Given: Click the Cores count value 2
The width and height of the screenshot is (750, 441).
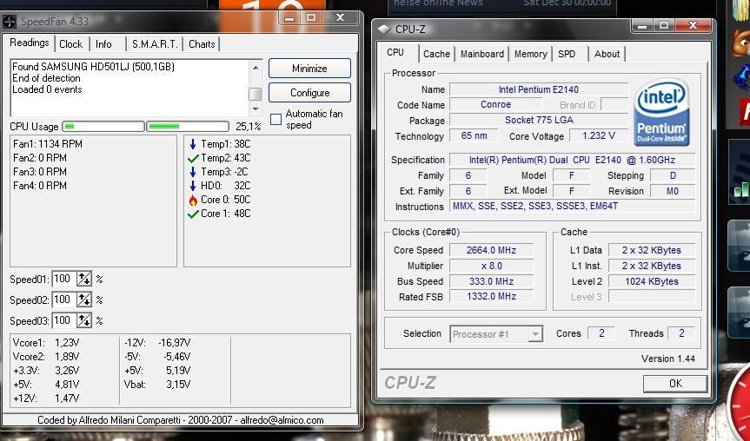Looking at the screenshot, I should [x=601, y=333].
